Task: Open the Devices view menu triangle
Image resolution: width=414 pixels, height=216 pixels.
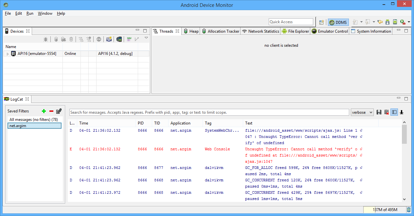Action: pos(146,38)
